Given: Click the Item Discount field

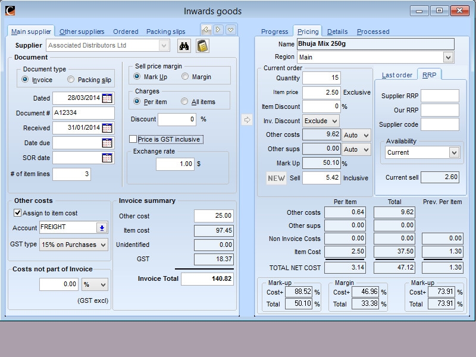Looking at the screenshot, I should [x=321, y=107].
